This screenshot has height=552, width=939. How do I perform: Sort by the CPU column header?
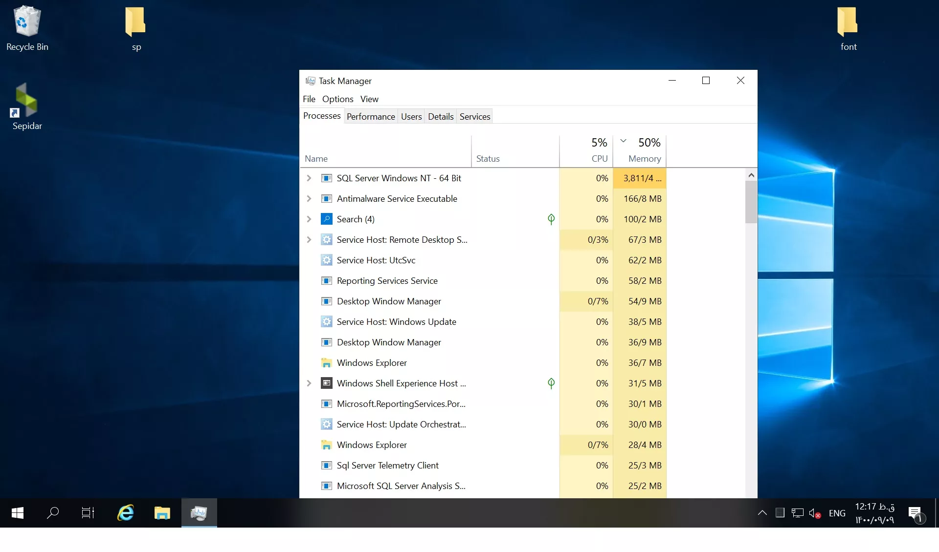[586, 151]
